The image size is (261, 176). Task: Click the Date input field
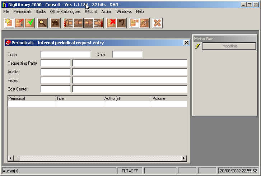coord(127,55)
